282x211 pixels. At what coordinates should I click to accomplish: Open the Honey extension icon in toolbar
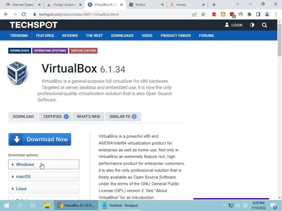coord(223,14)
